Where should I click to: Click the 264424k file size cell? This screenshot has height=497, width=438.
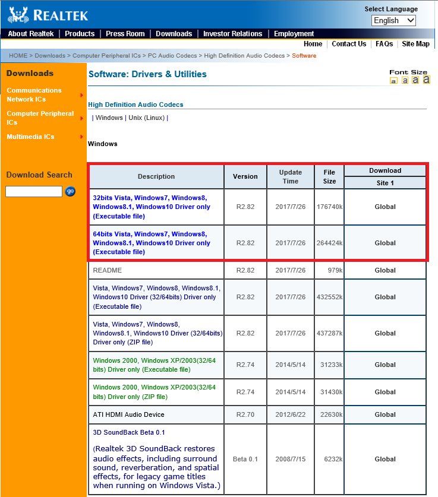click(x=329, y=243)
